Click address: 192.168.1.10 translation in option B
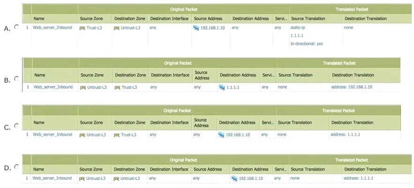 coord(352,87)
